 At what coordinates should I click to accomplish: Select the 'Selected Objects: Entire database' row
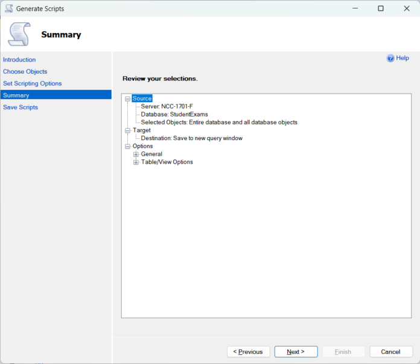[219, 122]
